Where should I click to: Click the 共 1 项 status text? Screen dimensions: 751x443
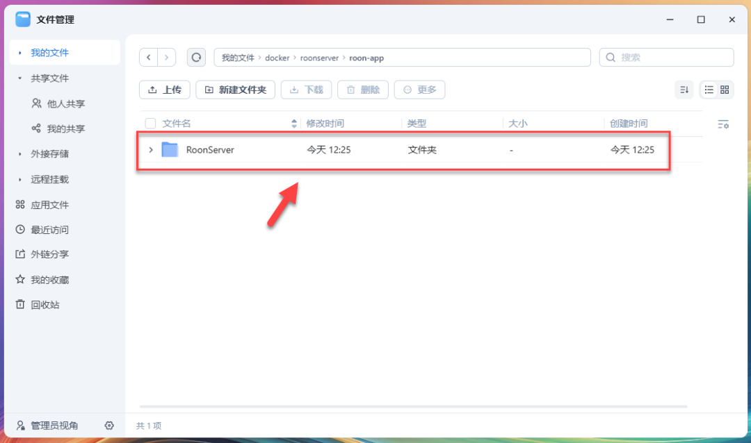(x=149, y=426)
